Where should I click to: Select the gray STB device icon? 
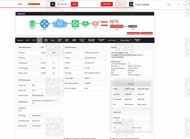coord(133,26)
